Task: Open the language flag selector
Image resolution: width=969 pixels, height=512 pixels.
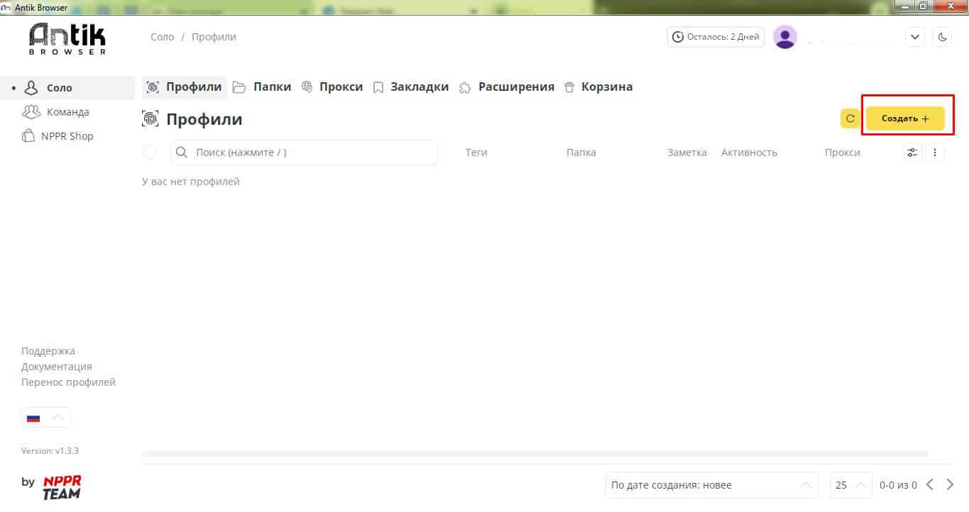Action: pyautogui.click(x=46, y=418)
